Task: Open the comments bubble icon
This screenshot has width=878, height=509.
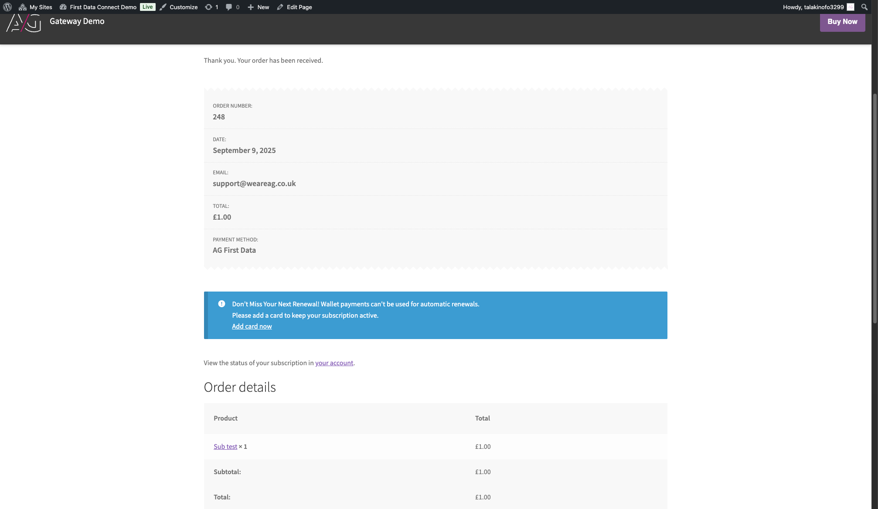Action: (229, 7)
